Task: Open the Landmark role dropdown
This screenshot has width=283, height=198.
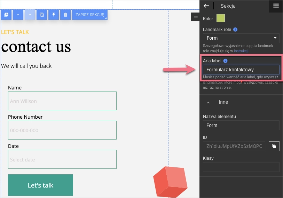Action: (241, 38)
